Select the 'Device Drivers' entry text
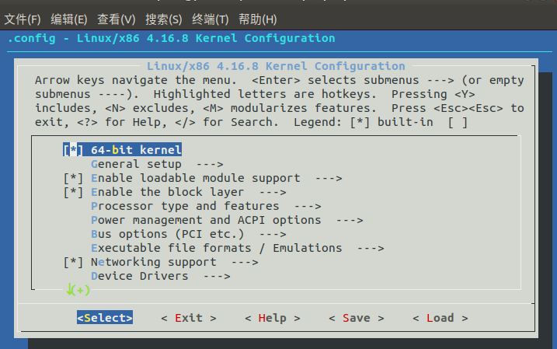Screen dimensions: 557x349 click(140, 276)
